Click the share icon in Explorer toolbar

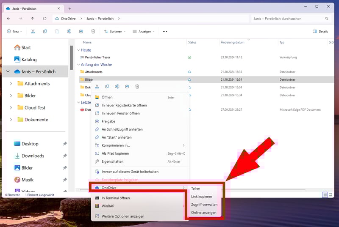pyautogui.click(x=81, y=31)
